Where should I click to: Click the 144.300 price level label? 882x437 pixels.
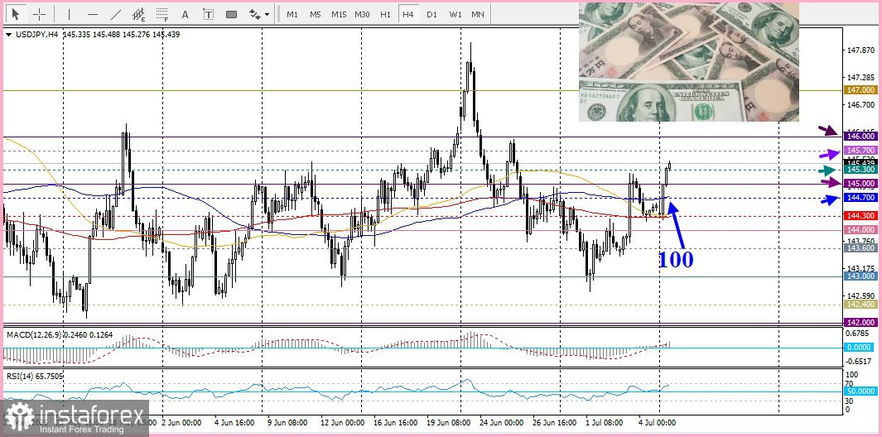pyautogui.click(x=860, y=215)
